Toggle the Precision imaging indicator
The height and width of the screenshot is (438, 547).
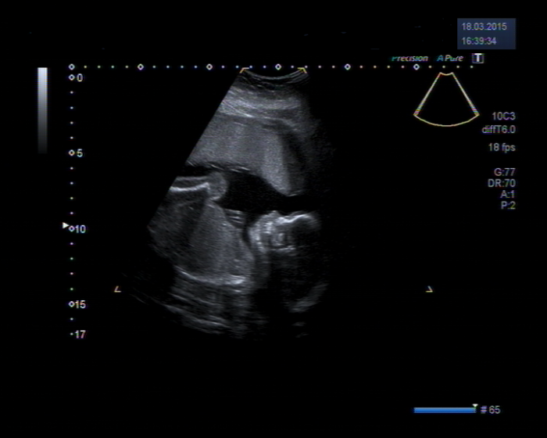coord(409,59)
